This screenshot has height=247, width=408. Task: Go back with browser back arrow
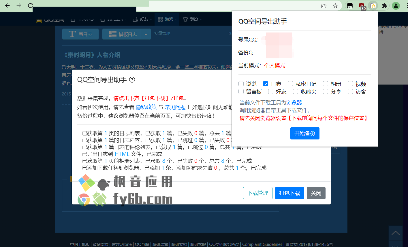pos(7,5)
